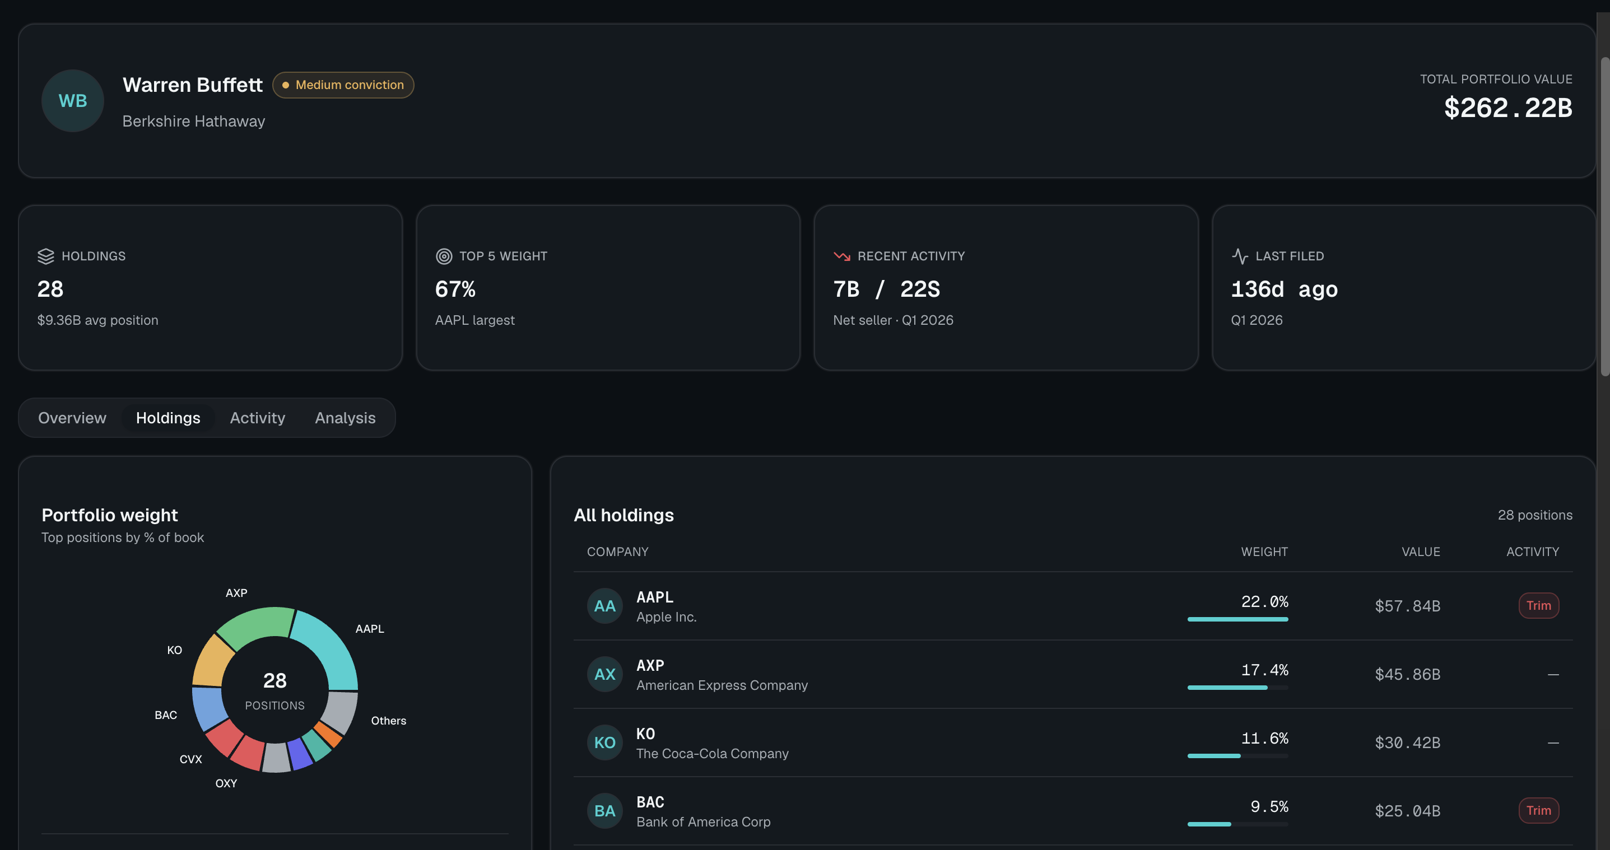Image resolution: width=1610 pixels, height=850 pixels.
Task: Click the Warren Buffett name heading
Action: [x=193, y=85]
